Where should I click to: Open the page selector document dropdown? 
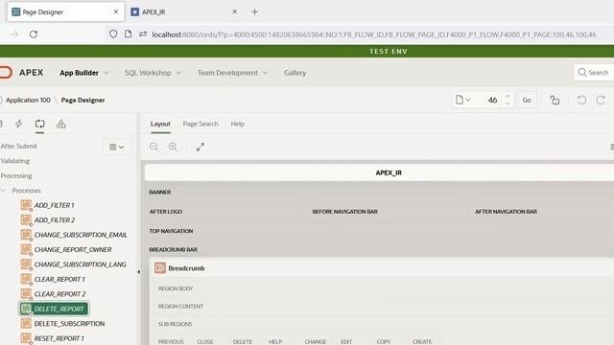(x=462, y=100)
